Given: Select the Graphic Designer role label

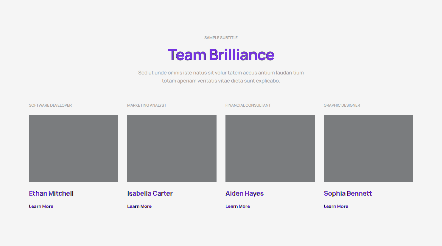Looking at the screenshot, I should click(x=342, y=105).
